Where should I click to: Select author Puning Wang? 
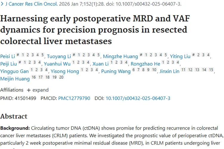(116, 71)
